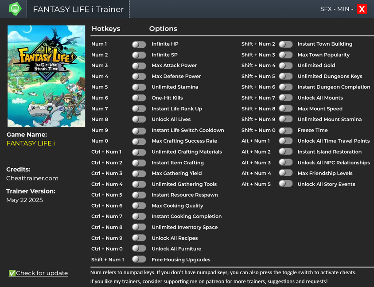
Task: Toggle Instant Life Switch Cooldown
Action: tap(139, 131)
